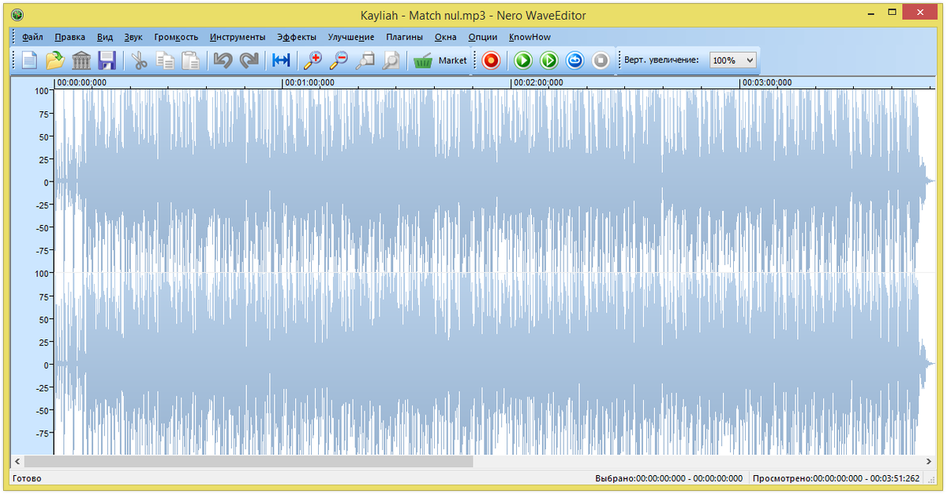Open the Плагины menu
Viewport: 947px width, 494px height.
[x=404, y=37]
